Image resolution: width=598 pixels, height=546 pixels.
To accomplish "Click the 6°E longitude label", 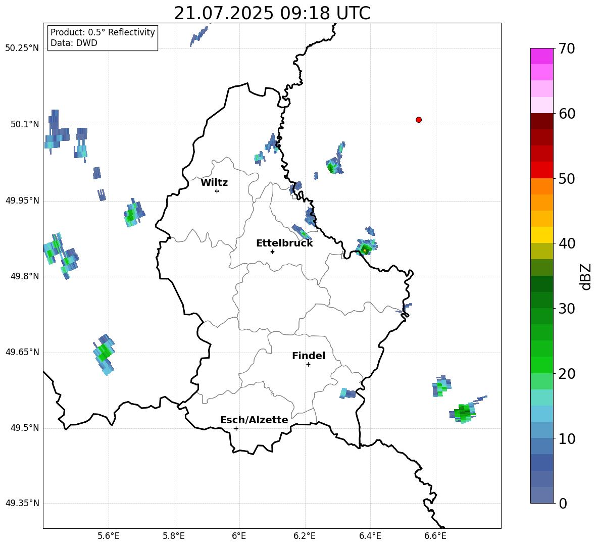I will pyautogui.click(x=239, y=536).
